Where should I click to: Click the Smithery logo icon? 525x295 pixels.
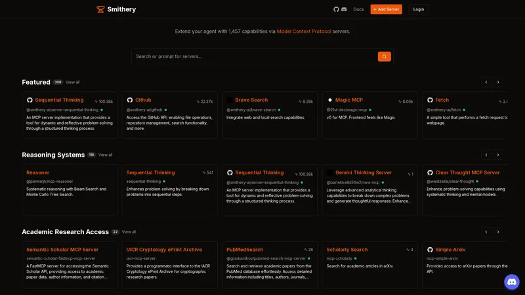(x=100, y=9)
